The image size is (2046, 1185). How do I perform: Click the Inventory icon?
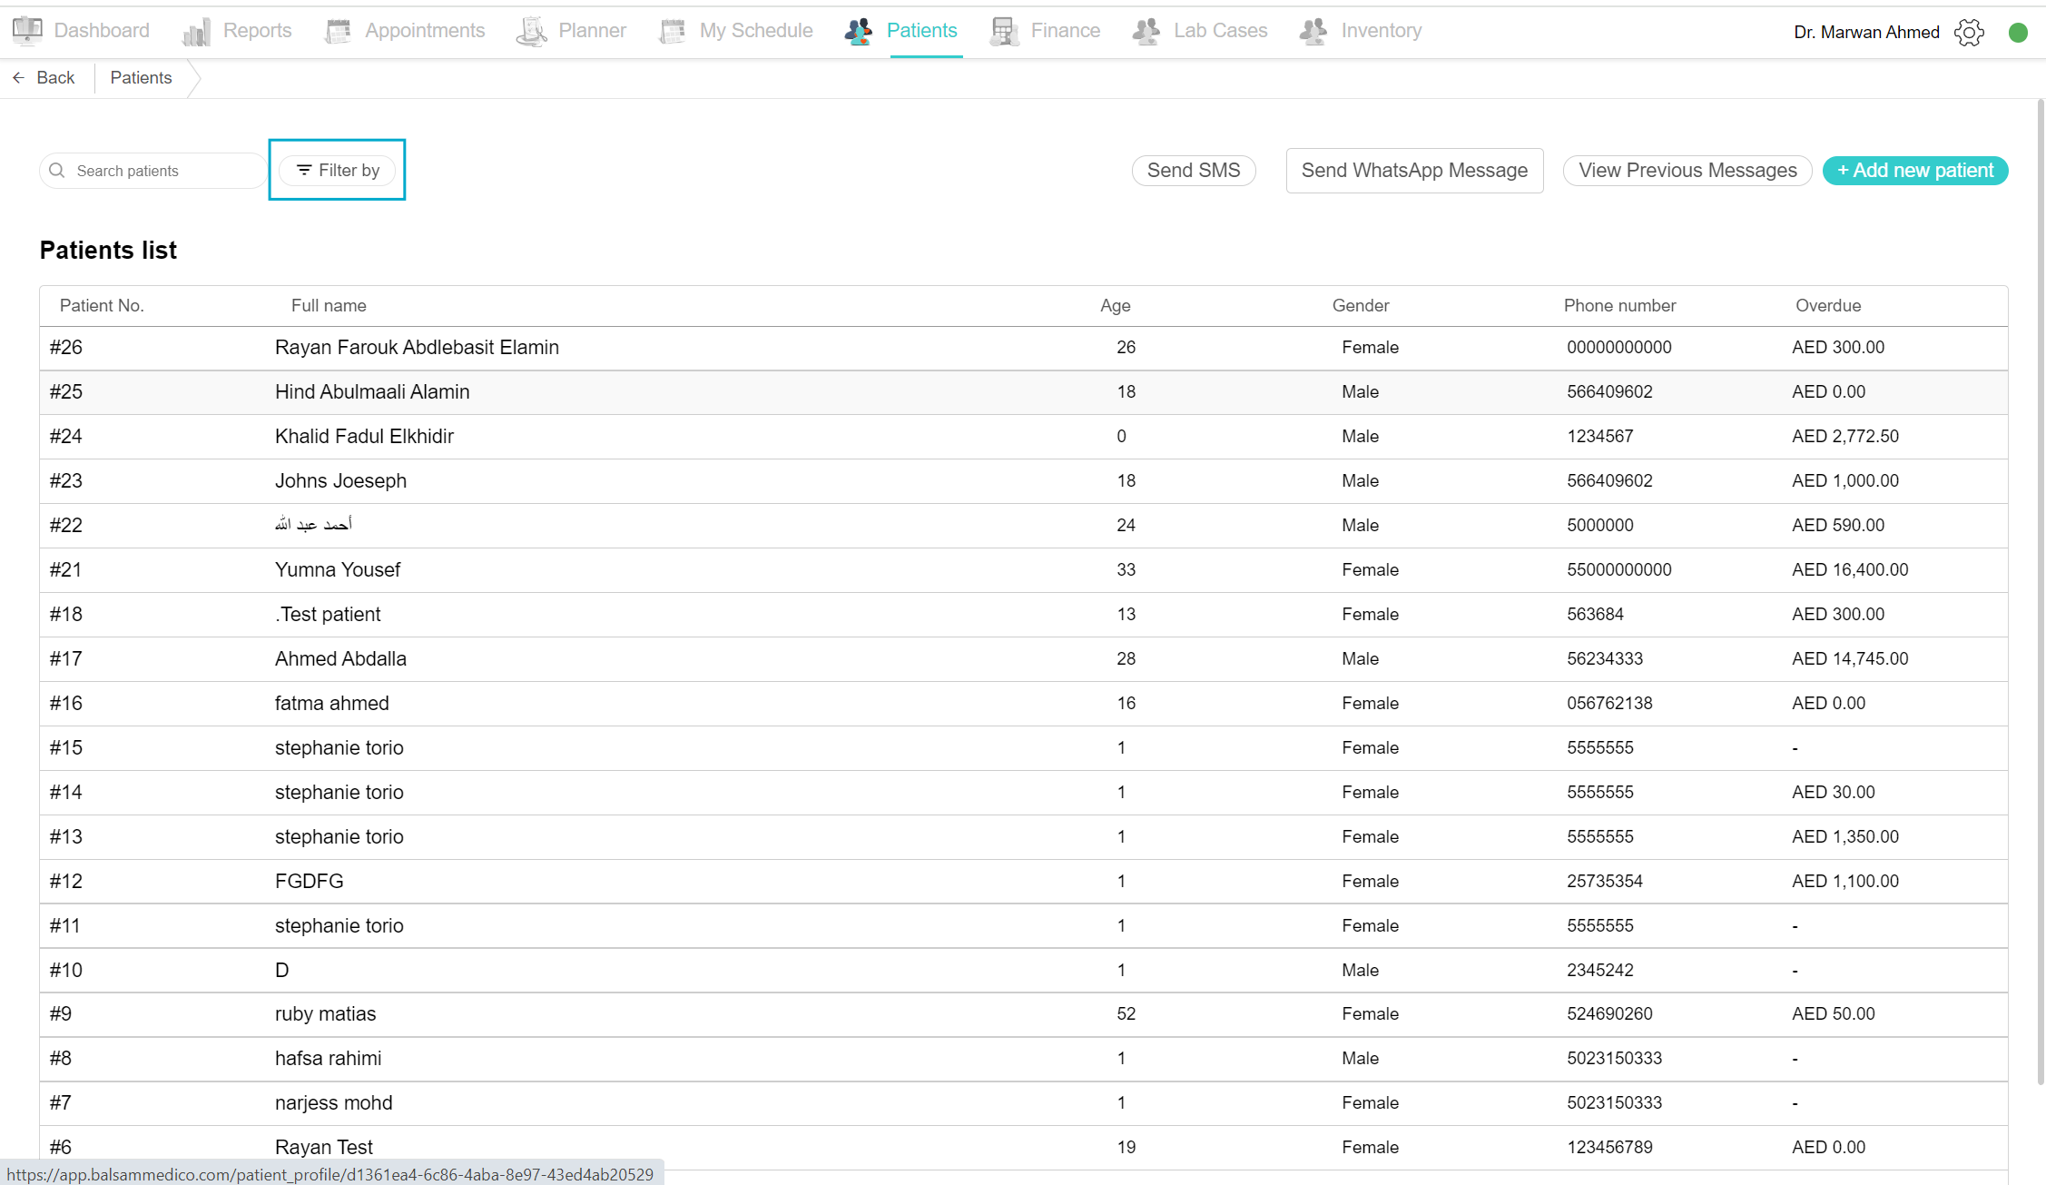click(1313, 31)
